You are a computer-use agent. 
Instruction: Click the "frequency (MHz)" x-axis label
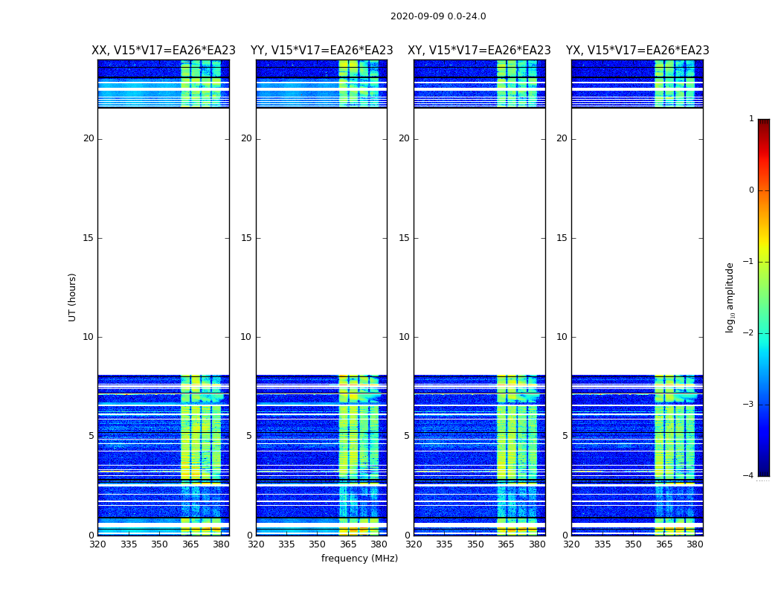click(359, 559)
